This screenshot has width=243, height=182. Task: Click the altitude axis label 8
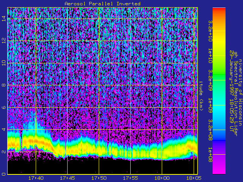[4, 85]
